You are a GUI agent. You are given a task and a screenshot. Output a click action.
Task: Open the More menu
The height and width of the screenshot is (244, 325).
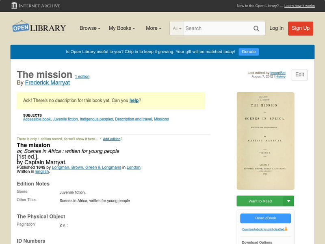pyautogui.click(x=153, y=28)
